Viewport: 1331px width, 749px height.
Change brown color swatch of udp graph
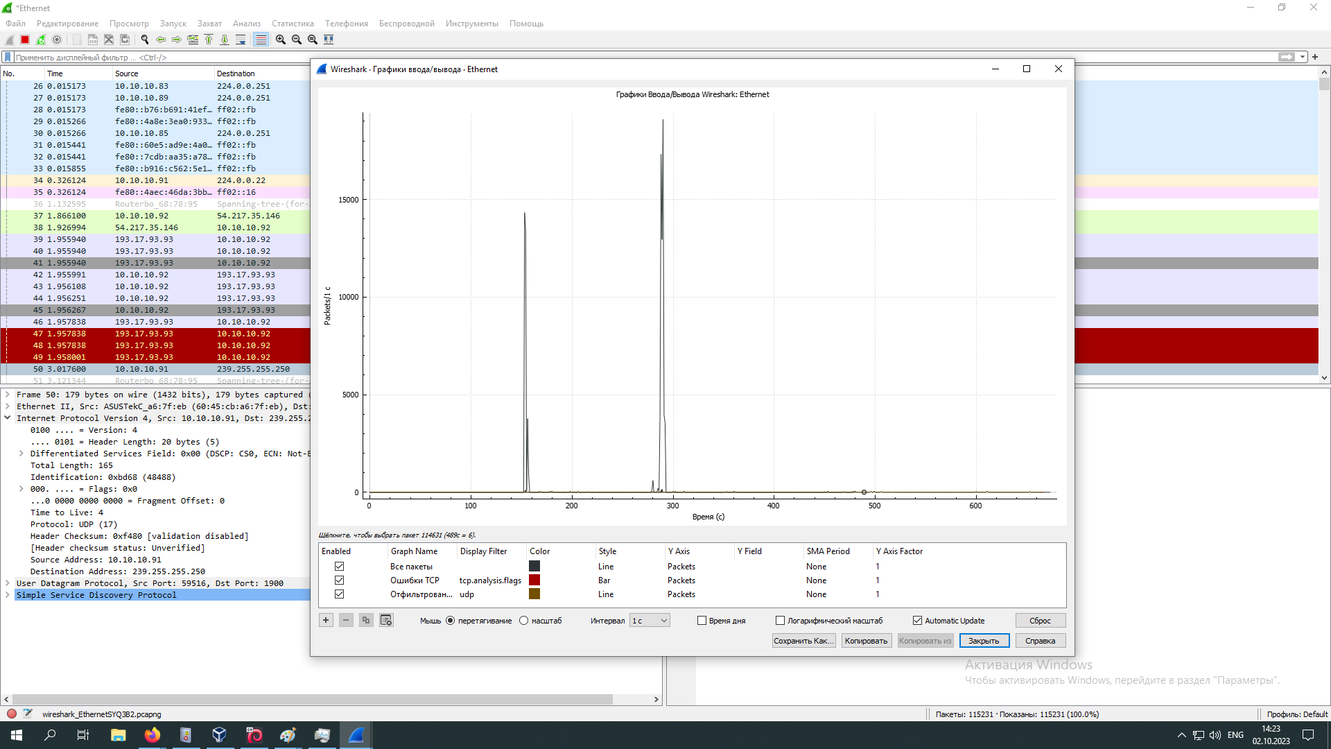(534, 594)
